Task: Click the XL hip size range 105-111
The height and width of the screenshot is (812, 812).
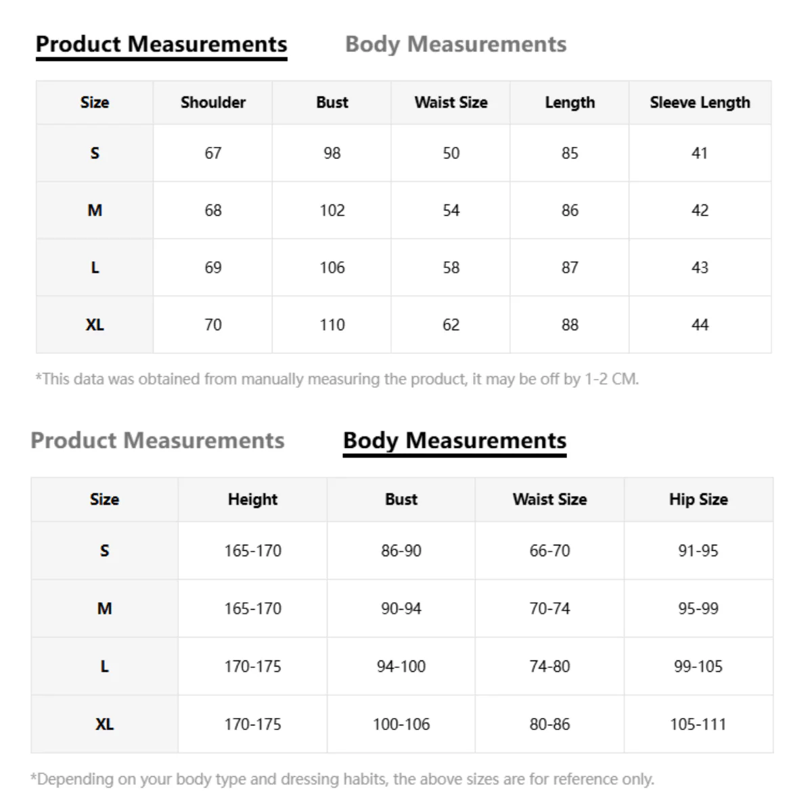Action: pyautogui.click(x=698, y=724)
